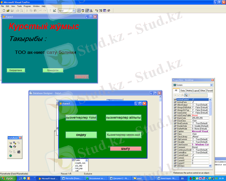The height and width of the screenshot is (181, 226).
Task: Click the property value input field in Properties
Action: tap(198, 95)
